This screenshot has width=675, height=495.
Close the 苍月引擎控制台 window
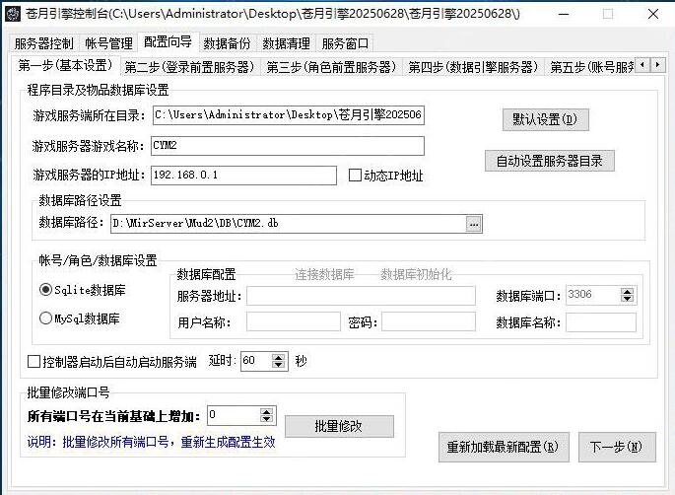[x=653, y=14]
